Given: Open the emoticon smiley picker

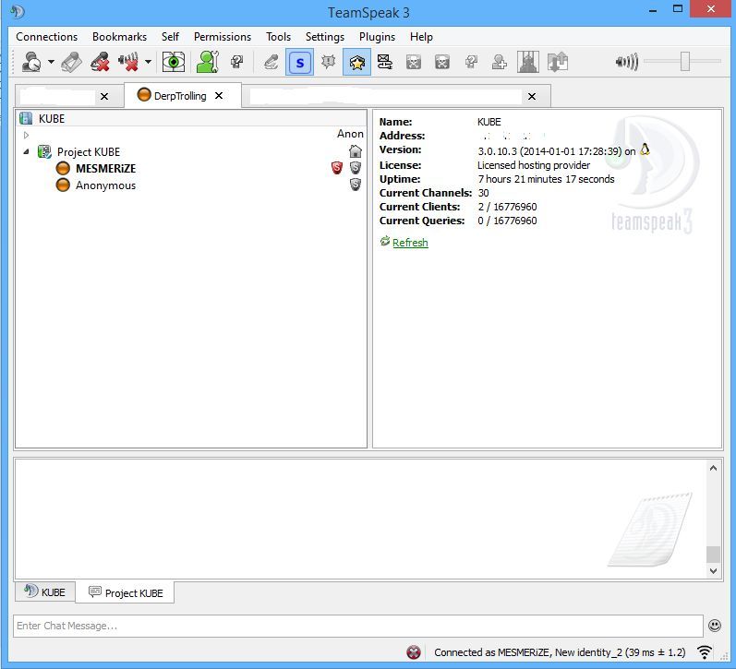Looking at the screenshot, I should point(715,626).
